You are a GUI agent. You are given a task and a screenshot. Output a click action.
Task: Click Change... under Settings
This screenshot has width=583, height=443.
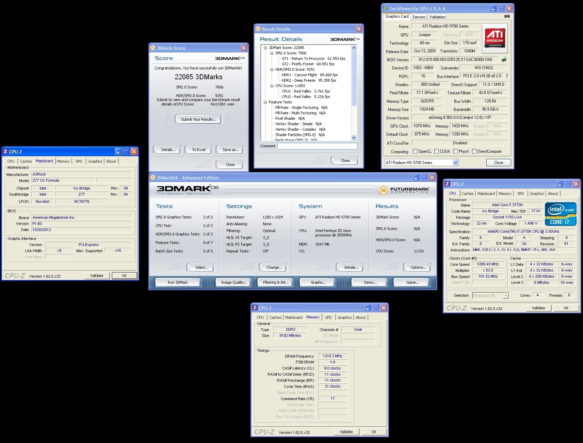274,267
